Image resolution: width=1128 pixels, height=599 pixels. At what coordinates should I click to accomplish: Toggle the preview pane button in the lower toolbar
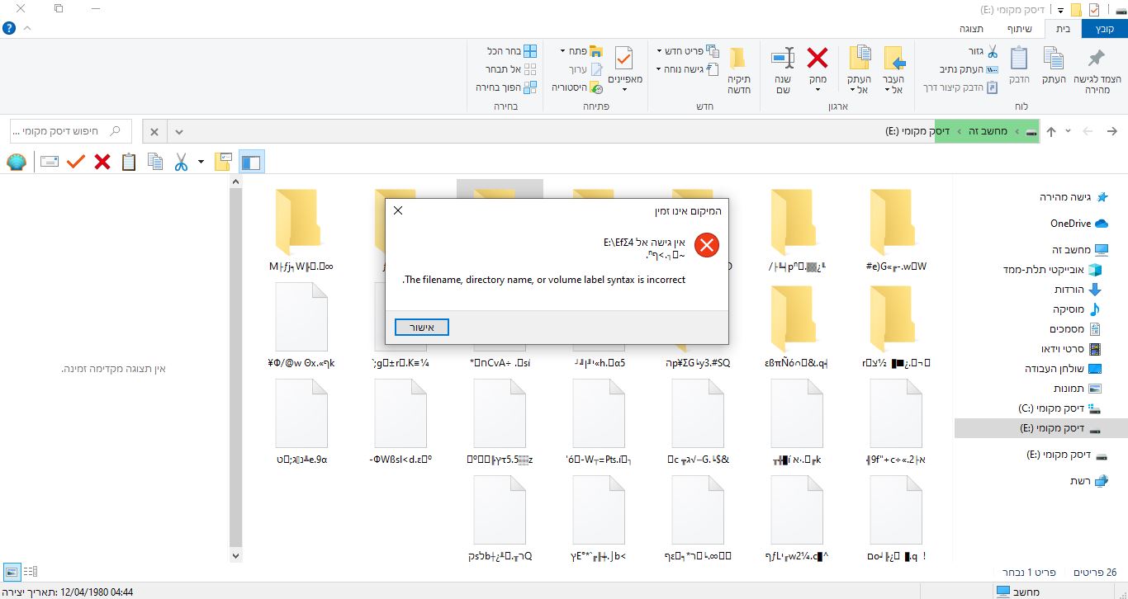[x=251, y=162]
